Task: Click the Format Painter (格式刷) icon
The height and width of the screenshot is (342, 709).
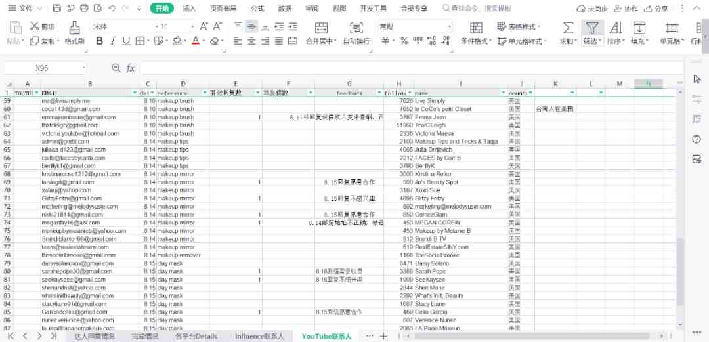Action: (74, 28)
